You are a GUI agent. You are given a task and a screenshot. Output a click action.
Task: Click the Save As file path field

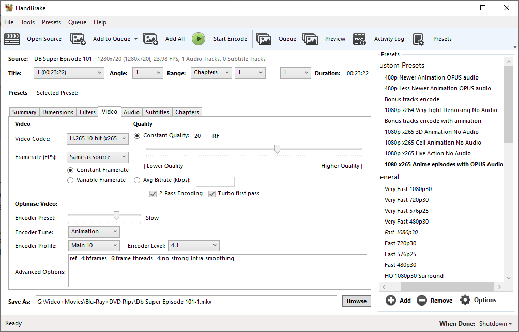(x=186, y=302)
